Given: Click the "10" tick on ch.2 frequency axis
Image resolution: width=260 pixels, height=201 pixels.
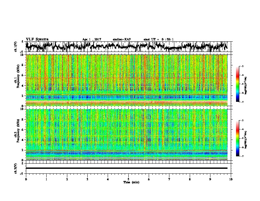Looking at the screenshot, I should (x=22, y=109).
